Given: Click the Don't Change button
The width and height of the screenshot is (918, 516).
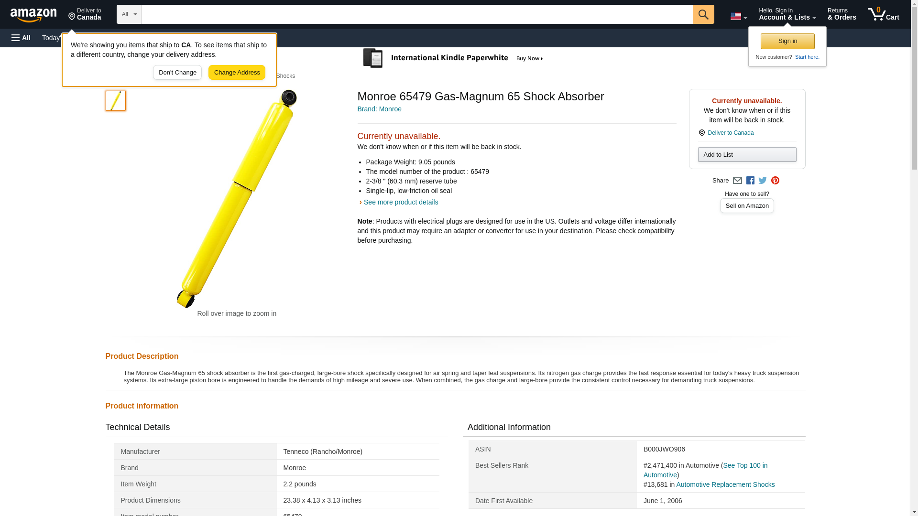Looking at the screenshot, I should pyautogui.click(x=177, y=73).
